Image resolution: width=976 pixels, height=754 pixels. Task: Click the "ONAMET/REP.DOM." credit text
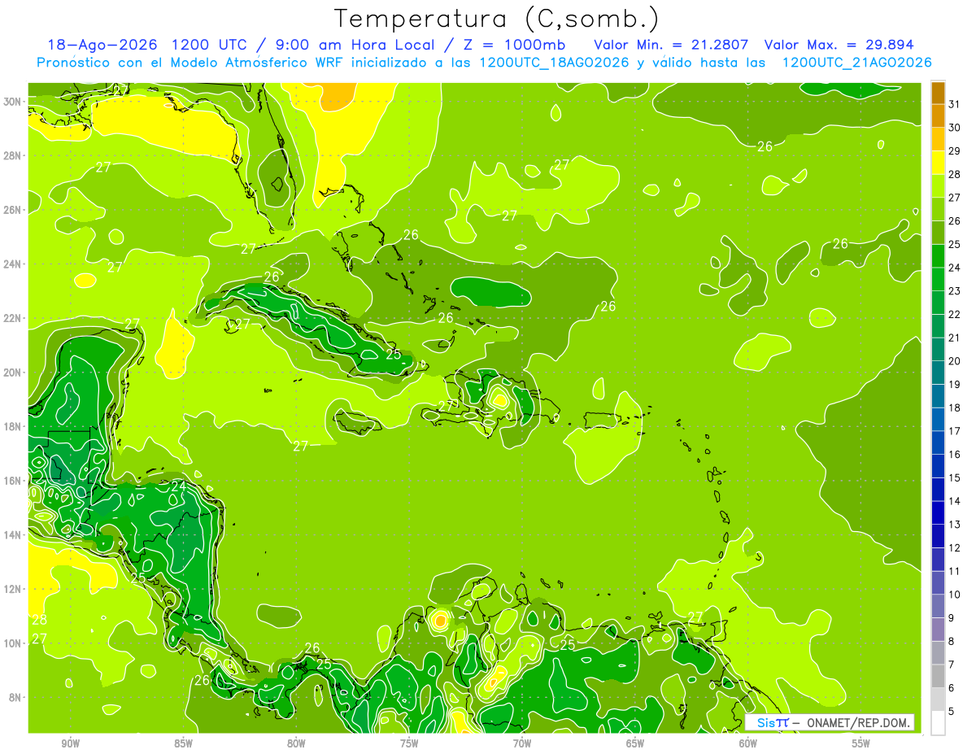858,722
